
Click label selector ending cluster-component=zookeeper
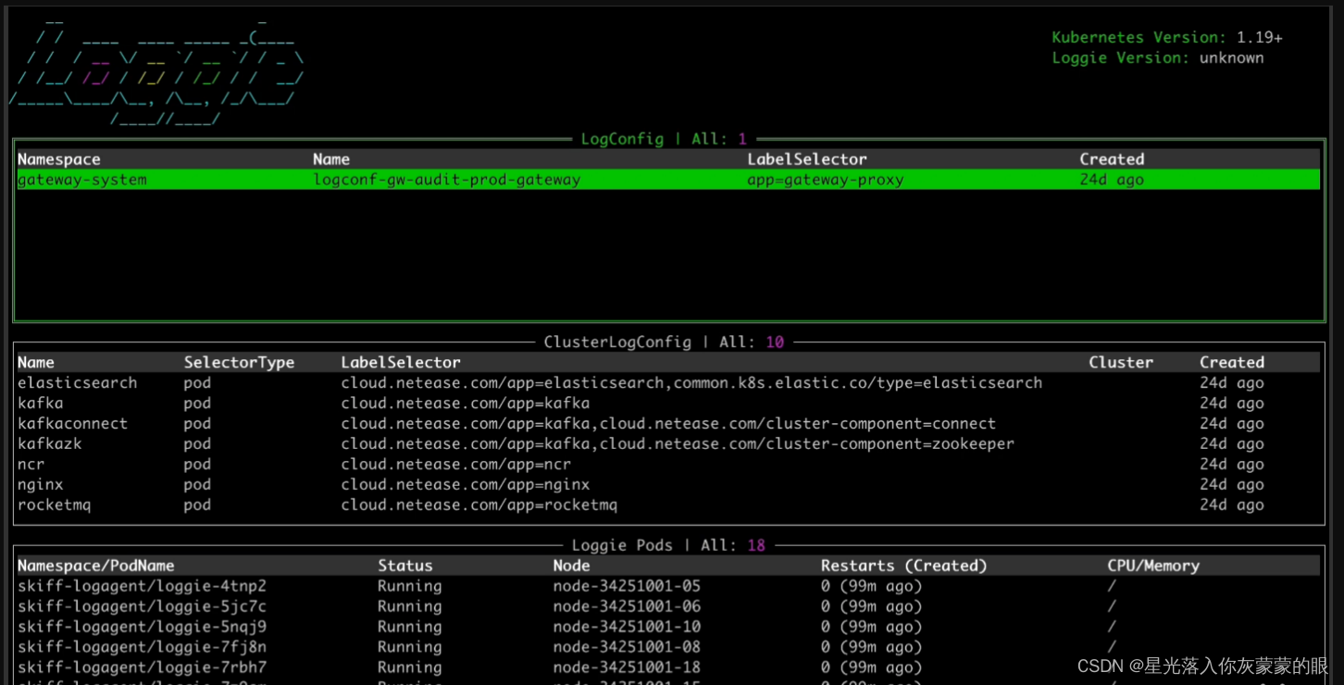coord(678,444)
